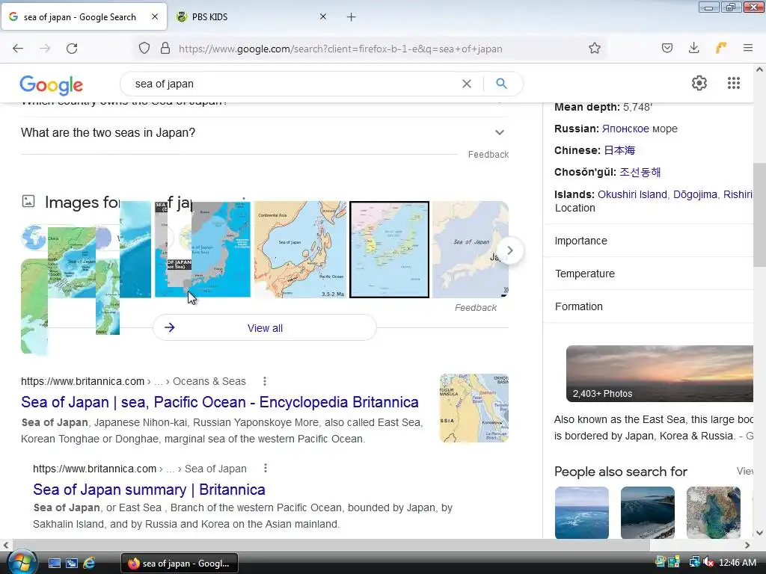
Task: Click the horizontal scrollbar at page bottom
Action: pyautogui.click(x=331, y=545)
